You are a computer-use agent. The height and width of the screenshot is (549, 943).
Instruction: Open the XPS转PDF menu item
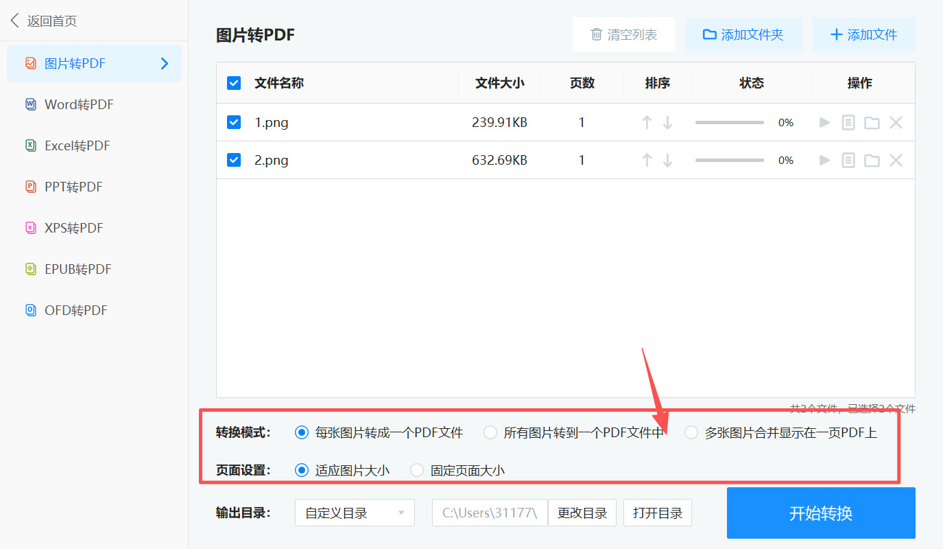[95, 228]
